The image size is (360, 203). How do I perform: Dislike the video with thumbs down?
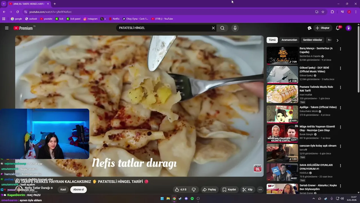(194, 190)
